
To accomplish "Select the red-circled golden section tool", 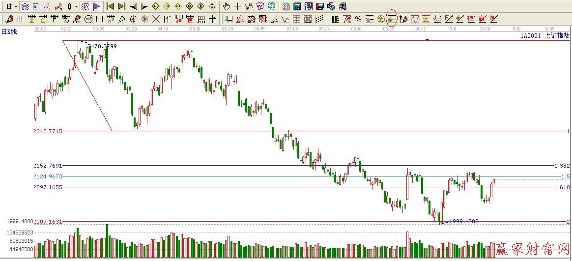I will pyautogui.click(x=392, y=20).
